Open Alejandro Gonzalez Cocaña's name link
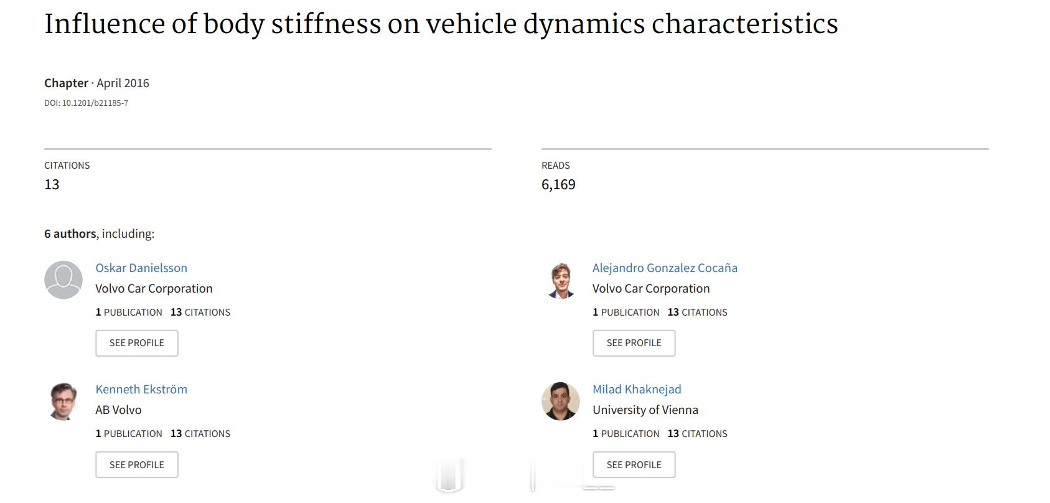 click(665, 268)
